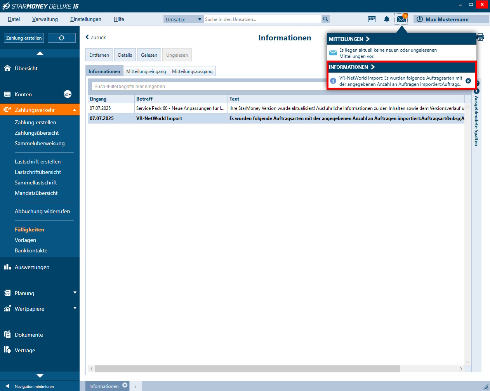Screen dimensions: 490x391
Task: Open Vorlagen in the sidebar
Action: click(x=25, y=240)
